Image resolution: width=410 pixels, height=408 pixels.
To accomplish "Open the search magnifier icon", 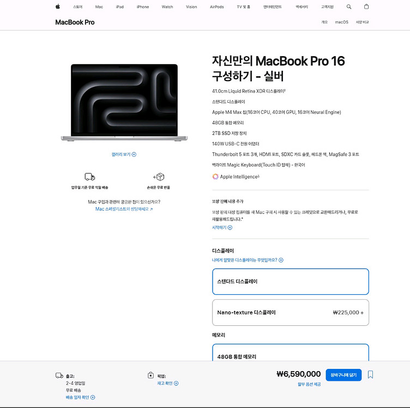I will coord(349,7).
